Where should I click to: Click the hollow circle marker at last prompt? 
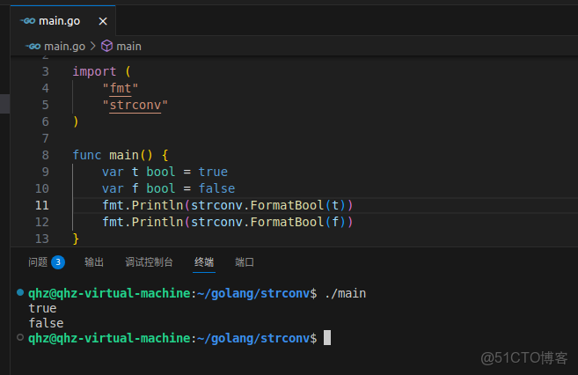(x=20, y=337)
